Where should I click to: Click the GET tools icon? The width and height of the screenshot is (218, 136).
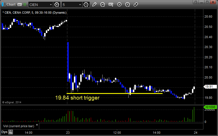tap(111, 5)
